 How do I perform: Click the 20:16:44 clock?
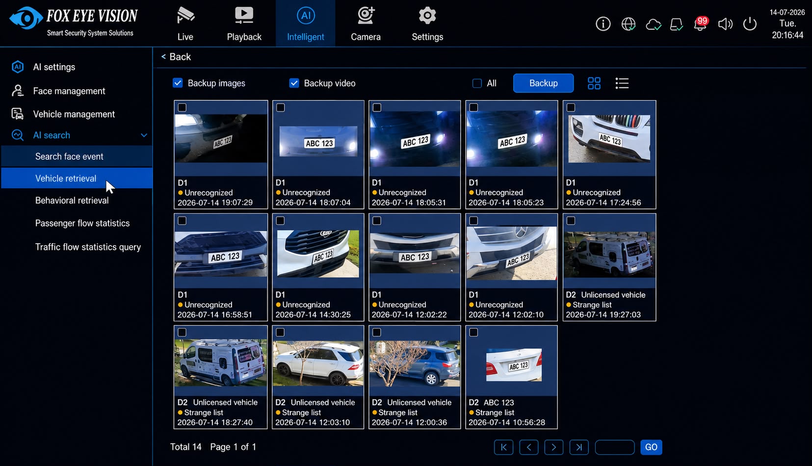coord(787,35)
